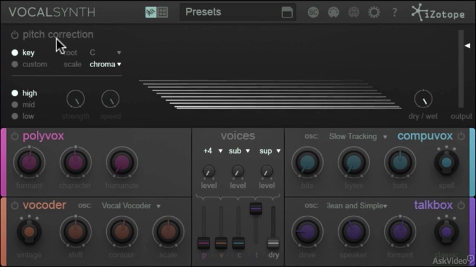Click the +4 voice level knob
The image size is (476, 267).
click(x=209, y=171)
